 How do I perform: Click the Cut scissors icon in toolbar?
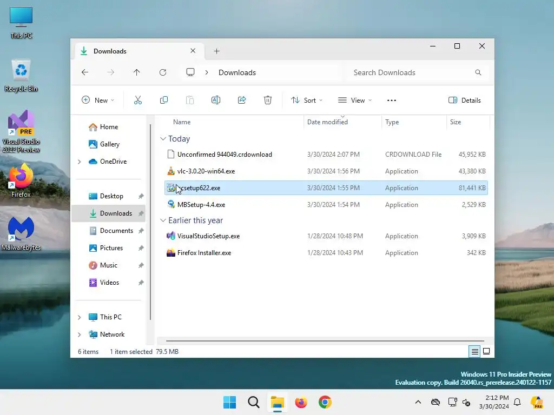[138, 100]
